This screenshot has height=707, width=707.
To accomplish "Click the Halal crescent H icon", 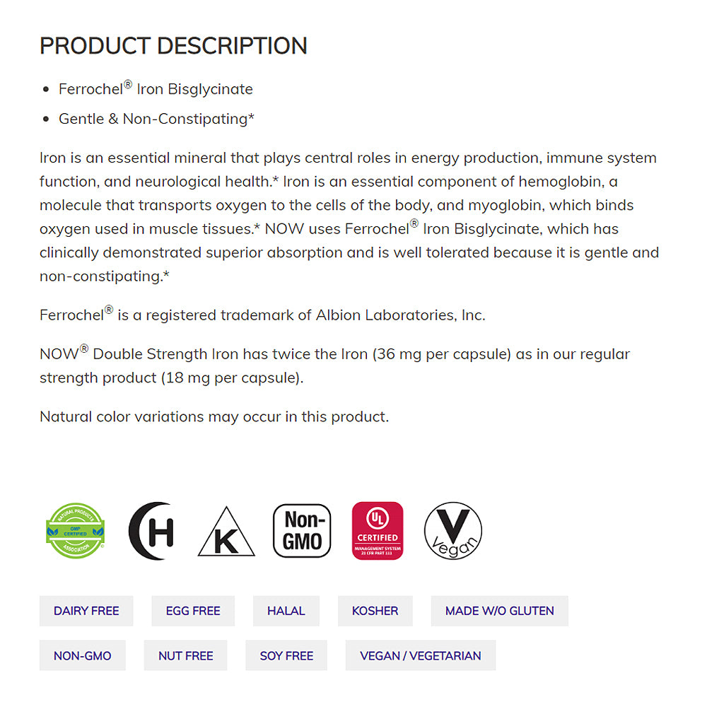I will tap(151, 531).
